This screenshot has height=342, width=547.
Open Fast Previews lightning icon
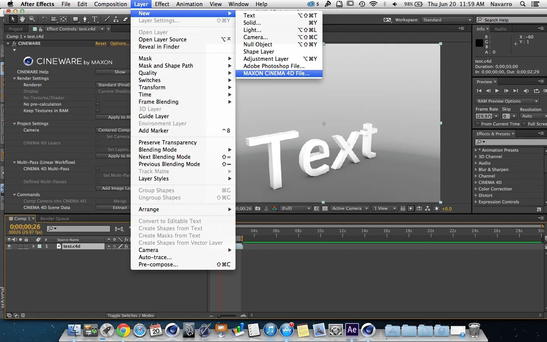pyautogui.click(x=411, y=209)
